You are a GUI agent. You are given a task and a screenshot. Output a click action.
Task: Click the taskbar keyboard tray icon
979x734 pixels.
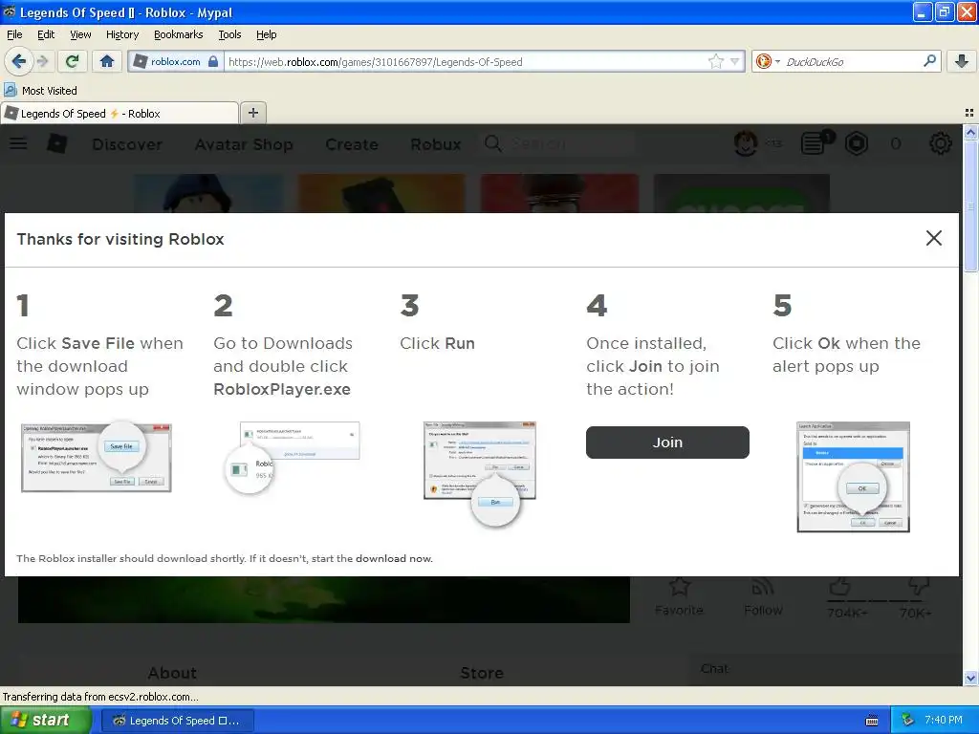click(x=872, y=721)
